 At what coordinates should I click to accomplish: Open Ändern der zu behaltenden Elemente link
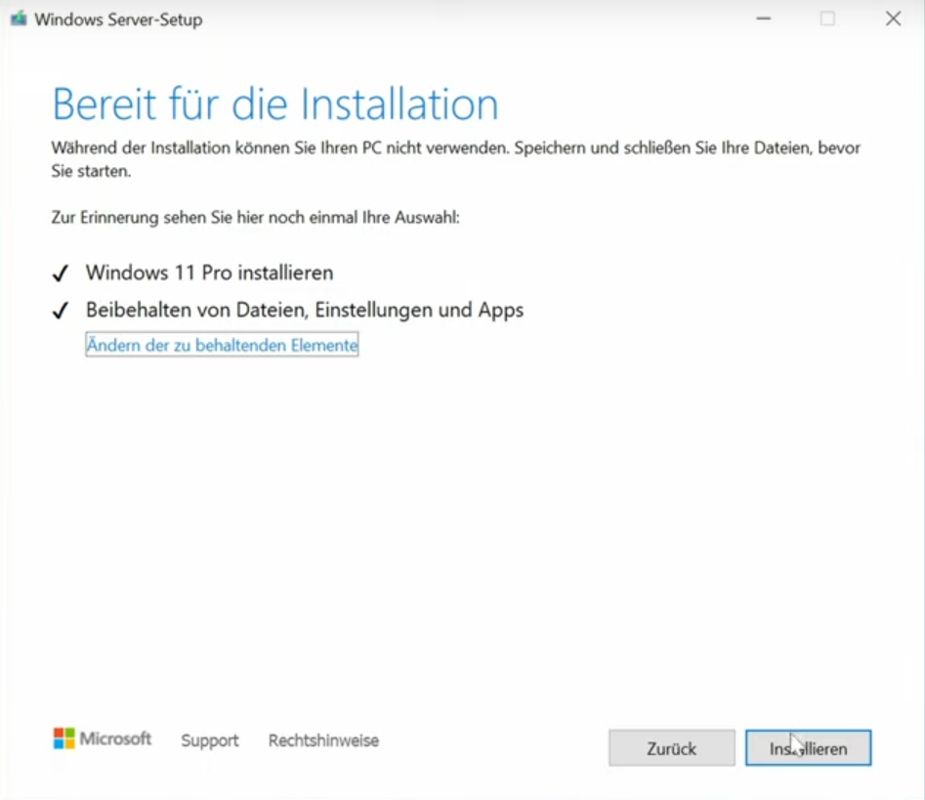[x=222, y=345]
